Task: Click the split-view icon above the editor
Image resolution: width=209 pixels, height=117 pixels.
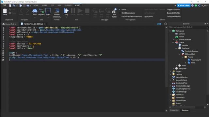Action: tap(165, 24)
